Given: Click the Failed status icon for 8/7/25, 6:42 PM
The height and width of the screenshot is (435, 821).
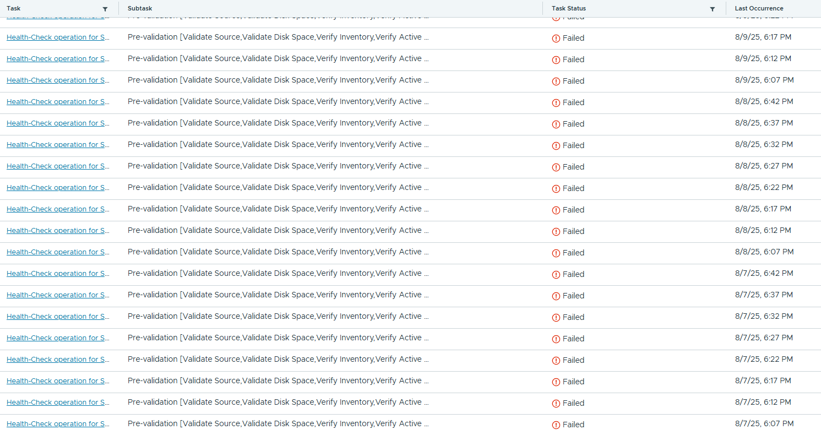Looking at the screenshot, I should coord(556,275).
